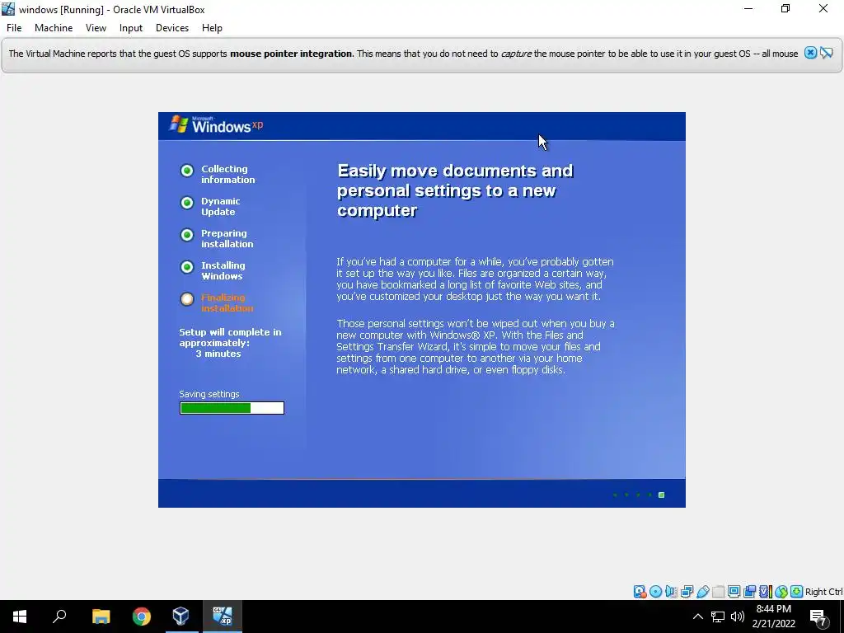Restore down the VirtualBox window
This screenshot has height=633, width=844.
(x=785, y=8)
